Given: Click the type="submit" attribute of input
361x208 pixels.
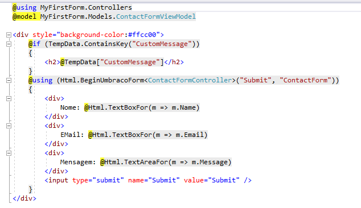Looking at the screenshot, I should point(98,180).
